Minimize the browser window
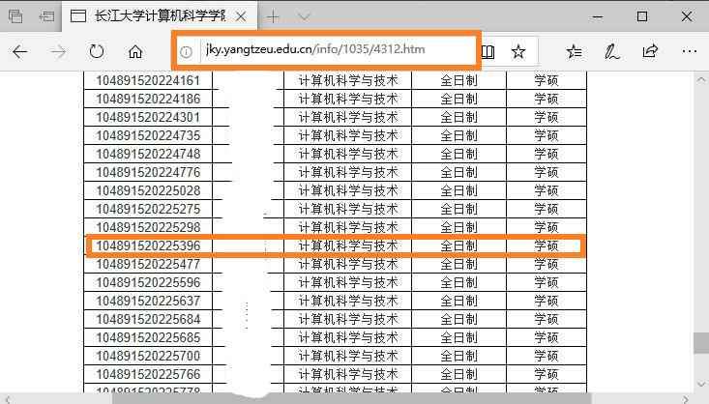This screenshot has height=404, width=709. click(598, 17)
